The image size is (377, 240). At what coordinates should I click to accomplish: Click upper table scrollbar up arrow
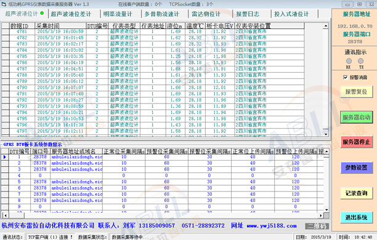326,25
